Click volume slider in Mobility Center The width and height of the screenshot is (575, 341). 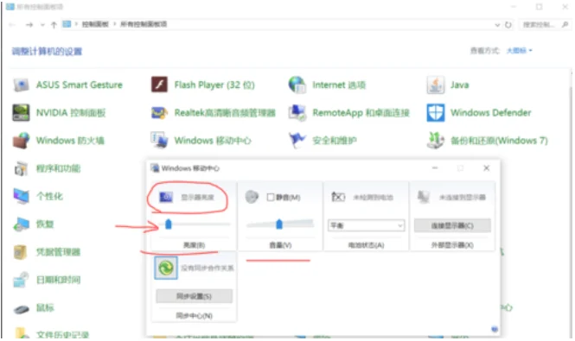(x=280, y=224)
